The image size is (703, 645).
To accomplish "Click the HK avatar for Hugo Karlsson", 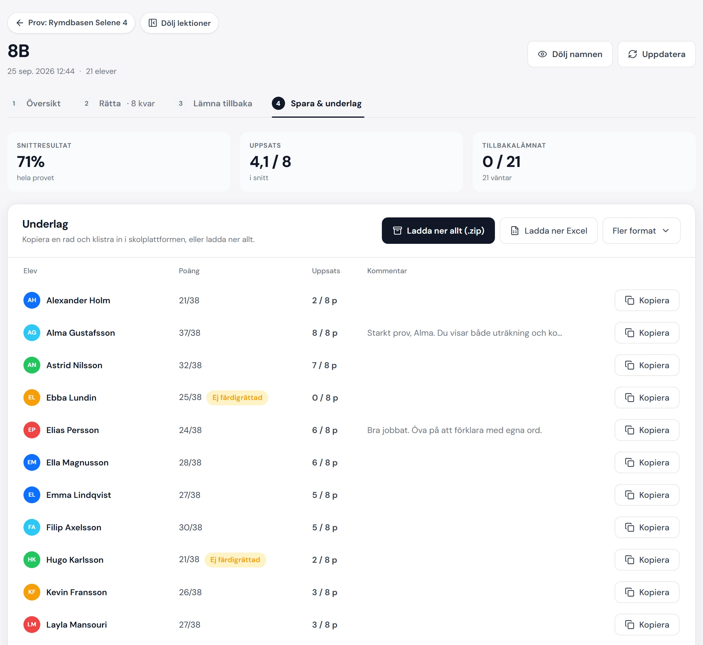I will click(x=32, y=560).
